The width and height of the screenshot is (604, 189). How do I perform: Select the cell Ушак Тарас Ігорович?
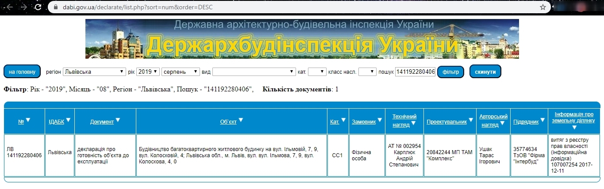pos(493,155)
